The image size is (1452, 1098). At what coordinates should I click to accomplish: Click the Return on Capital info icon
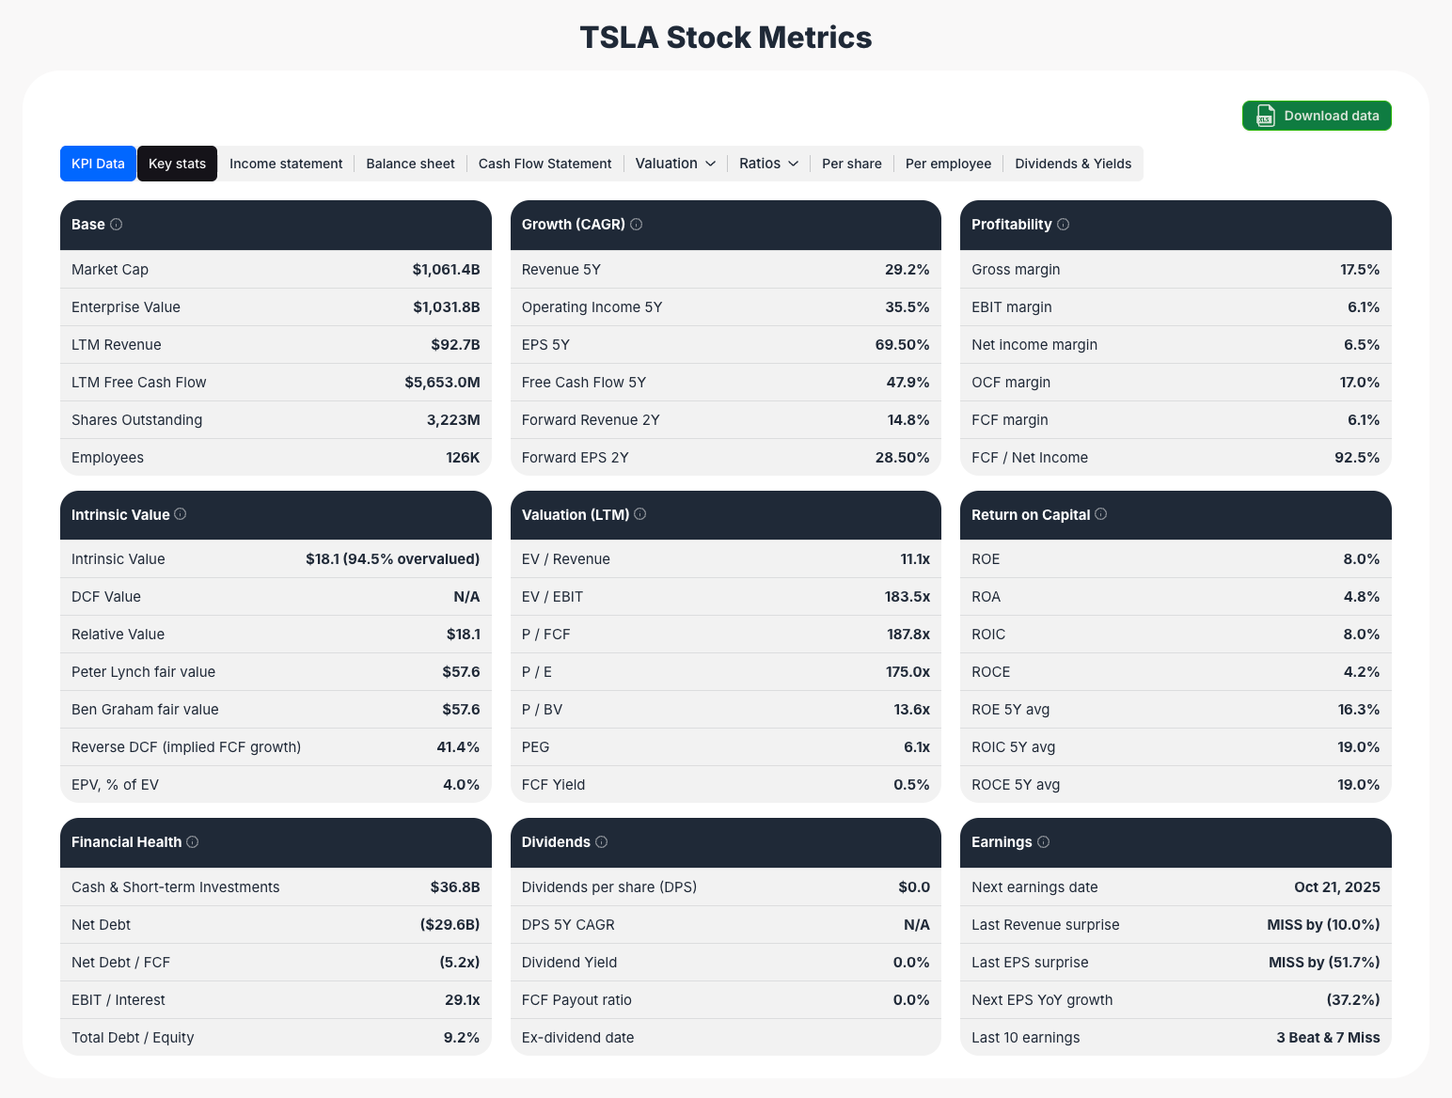pyautogui.click(x=1102, y=514)
